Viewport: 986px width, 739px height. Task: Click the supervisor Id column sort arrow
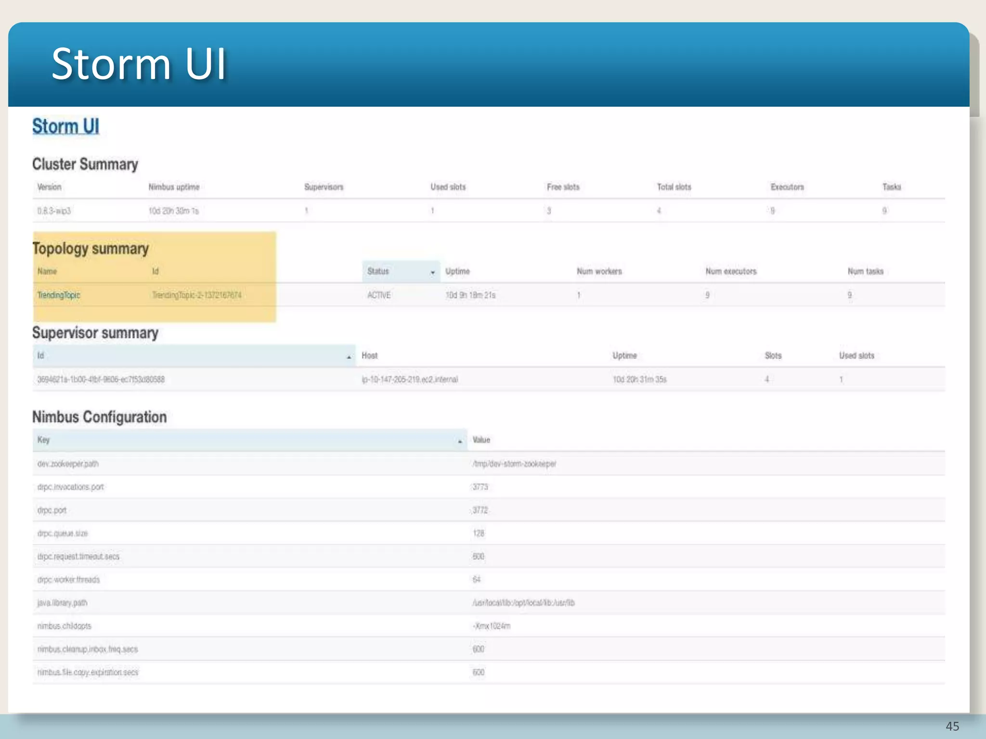click(349, 357)
